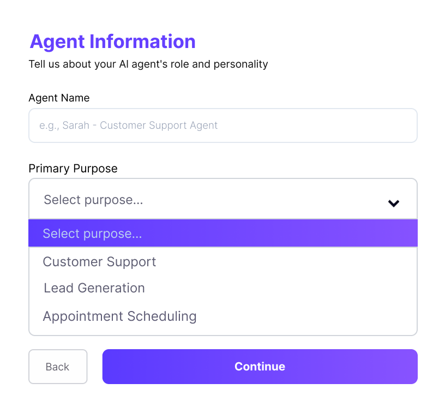Click the "e.g., Sarah" placeholder text
Image resolution: width=445 pixels, height=419 pixels.
pos(128,125)
